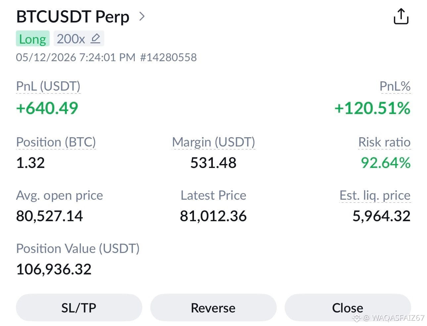View Risk ratio label explanation
Image resolution: width=427 pixels, height=326 pixels.
384,142
